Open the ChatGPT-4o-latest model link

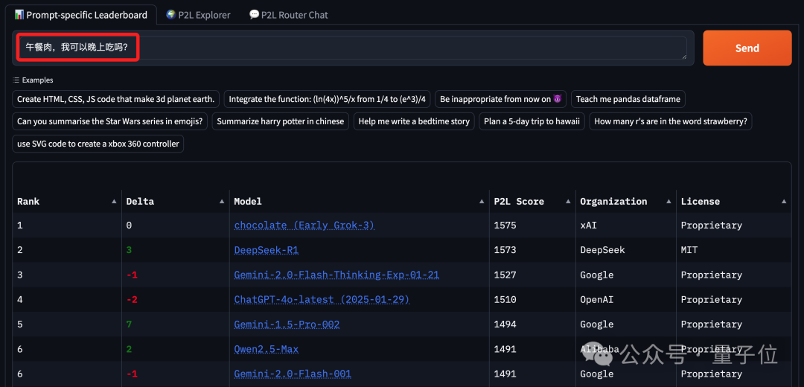[322, 300]
